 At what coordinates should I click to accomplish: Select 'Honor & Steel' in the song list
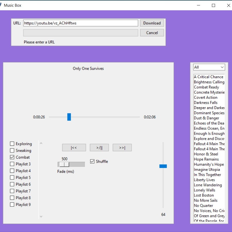click(206, 154)
